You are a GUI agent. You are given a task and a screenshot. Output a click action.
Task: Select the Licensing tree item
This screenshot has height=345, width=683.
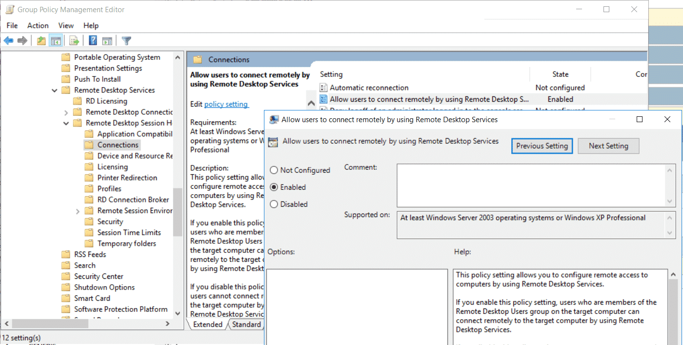tap(112, 167)
